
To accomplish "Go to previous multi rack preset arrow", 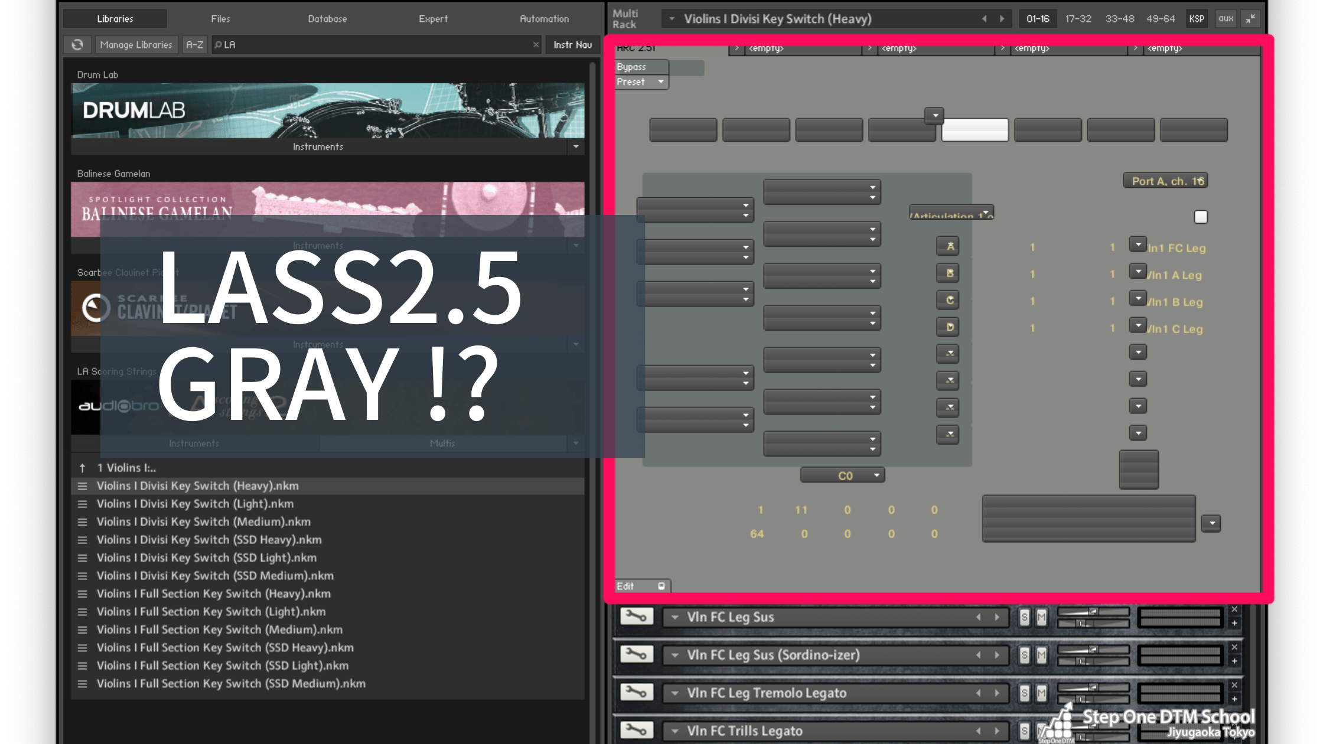I will (x=984, y=19).
